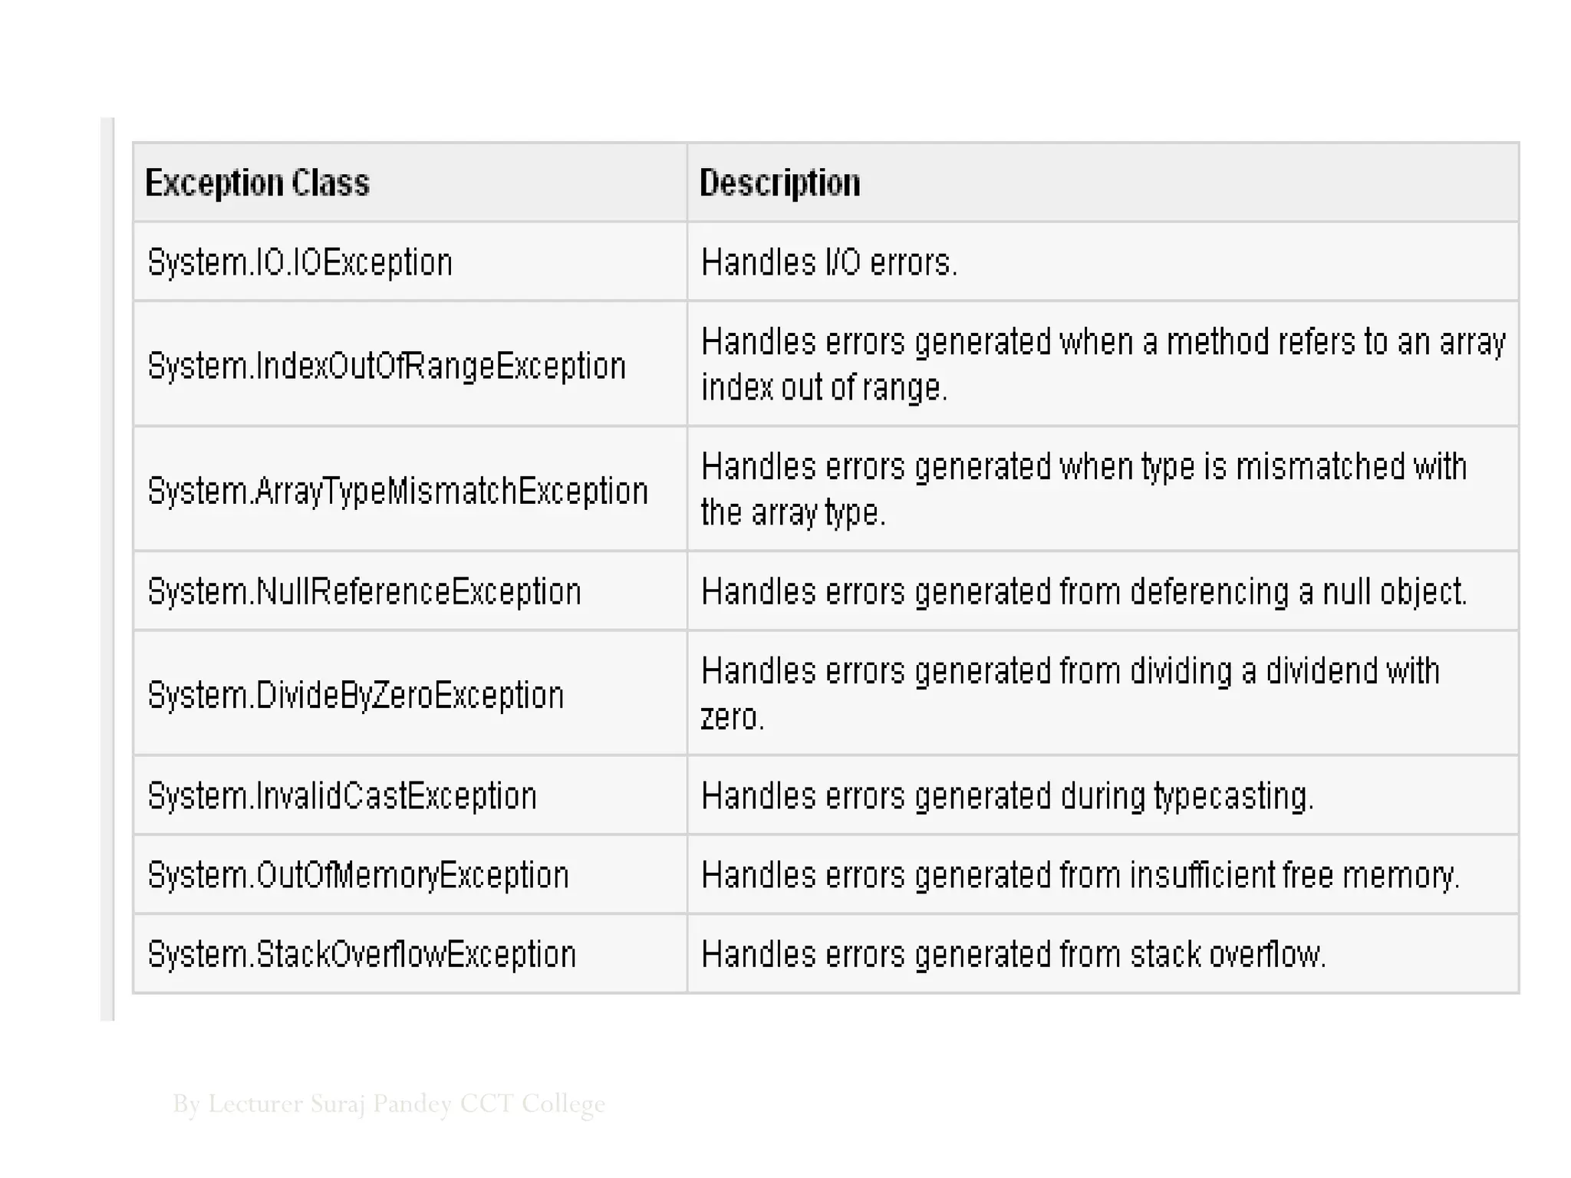
Task: Click the grey vertical bar left of table
Action: click(x=107, y=569)
